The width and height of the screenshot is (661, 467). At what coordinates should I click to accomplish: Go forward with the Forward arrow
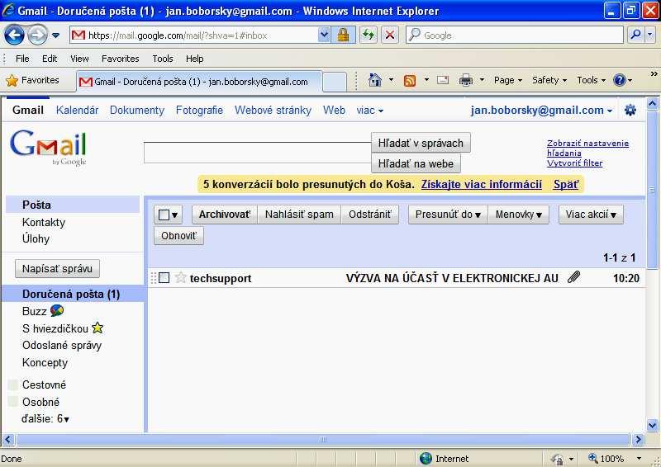37,35
